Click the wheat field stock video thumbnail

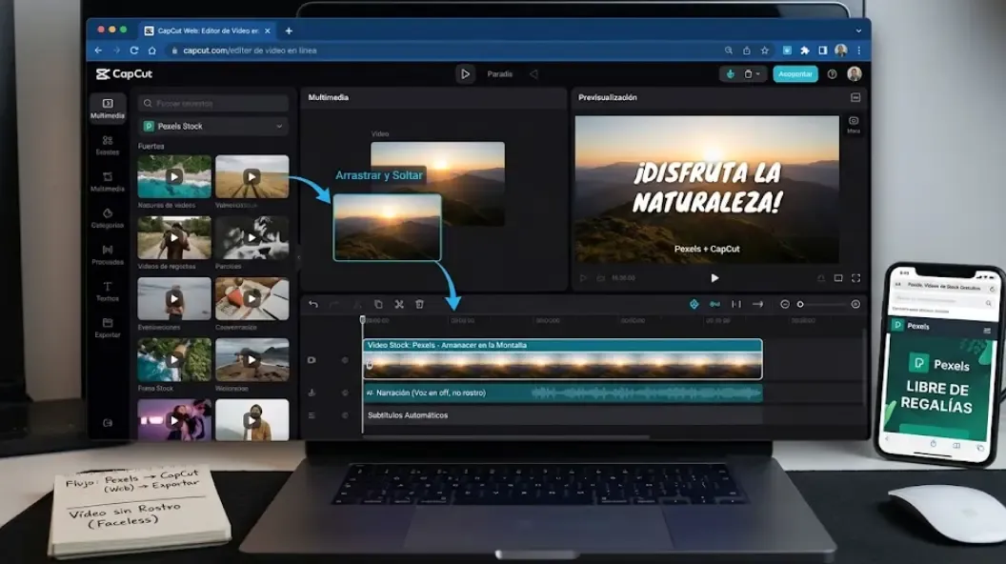[252, 176]
